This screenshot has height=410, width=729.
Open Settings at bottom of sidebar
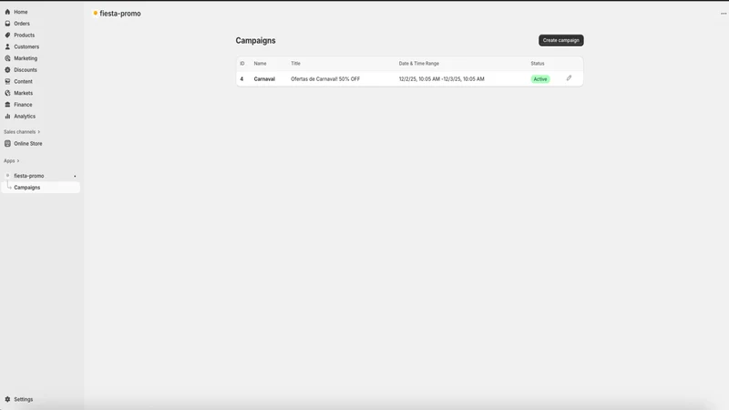pyautogui.click(x=24, y=399)
